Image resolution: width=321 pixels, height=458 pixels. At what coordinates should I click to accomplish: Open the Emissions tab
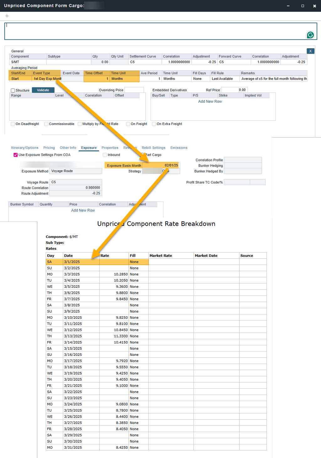[179, 148]
